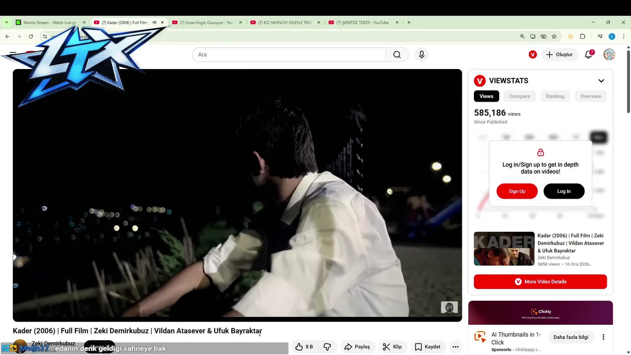The image size is (631, 355).
Task: Switch to the ŞEREFSİZ TERZİ tab
Action: point(363,23)
